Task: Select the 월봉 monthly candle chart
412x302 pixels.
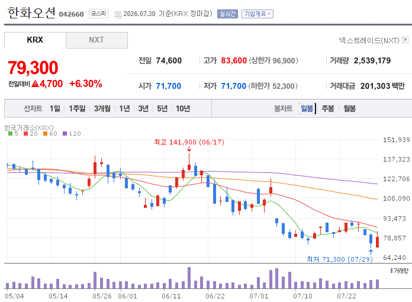Action: click(349, 108)
